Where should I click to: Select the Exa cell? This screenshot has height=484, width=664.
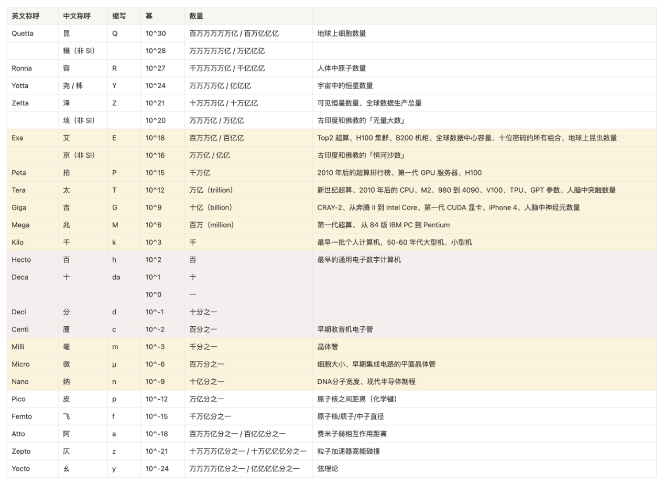(32, 138)
